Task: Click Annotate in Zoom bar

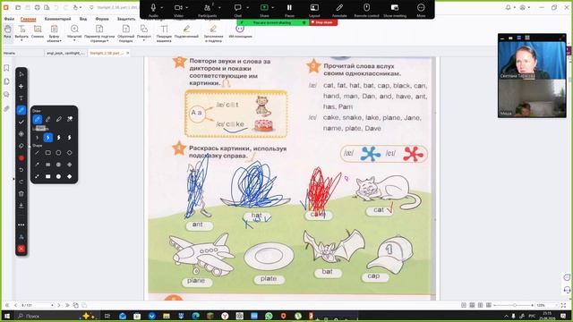Action: pyautogui.click(x=339, y=10)
